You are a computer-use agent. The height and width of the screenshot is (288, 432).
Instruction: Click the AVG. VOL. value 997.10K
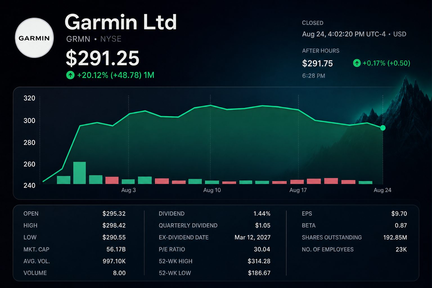tap(114, 261)
